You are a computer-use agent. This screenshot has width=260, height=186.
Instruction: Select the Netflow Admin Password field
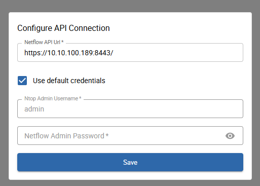click(x=130, y=135)
